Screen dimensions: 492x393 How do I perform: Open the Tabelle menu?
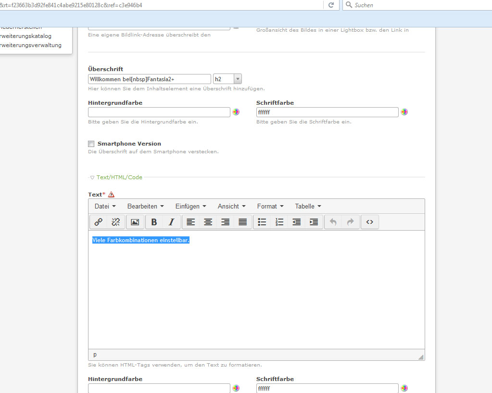point(308,206)
